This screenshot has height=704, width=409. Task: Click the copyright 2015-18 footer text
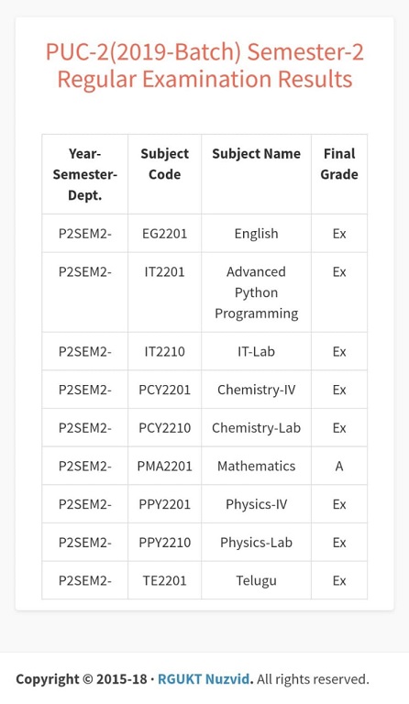point(82,678)
